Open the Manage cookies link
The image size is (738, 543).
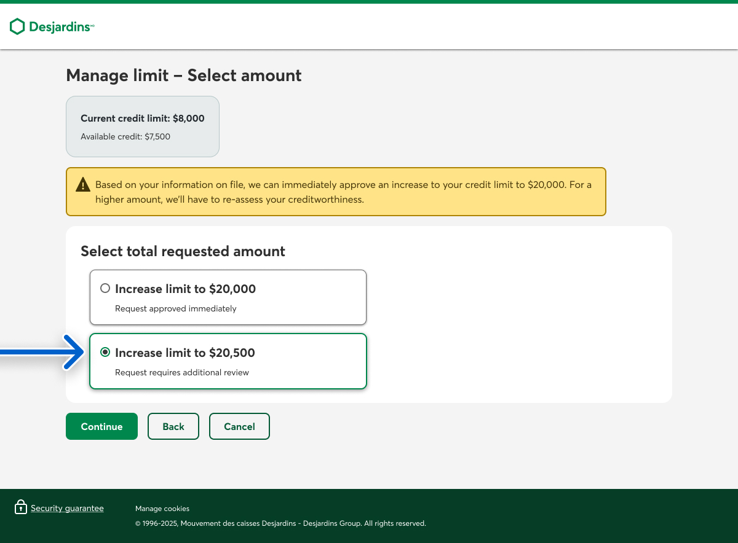(162, 509)
